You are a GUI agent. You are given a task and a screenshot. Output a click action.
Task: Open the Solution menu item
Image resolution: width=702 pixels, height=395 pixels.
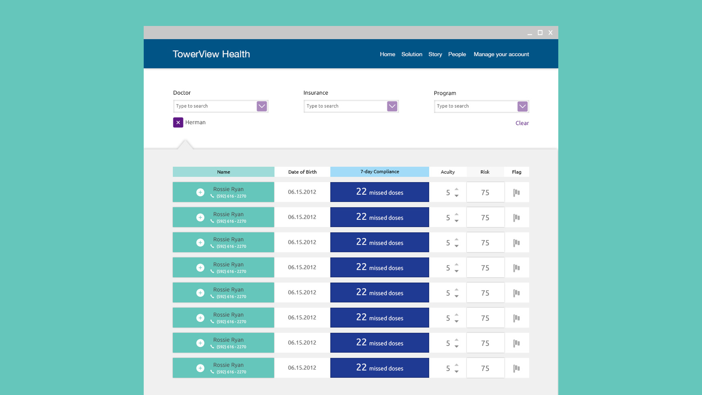pyautogui.click(x=412, y=54)
